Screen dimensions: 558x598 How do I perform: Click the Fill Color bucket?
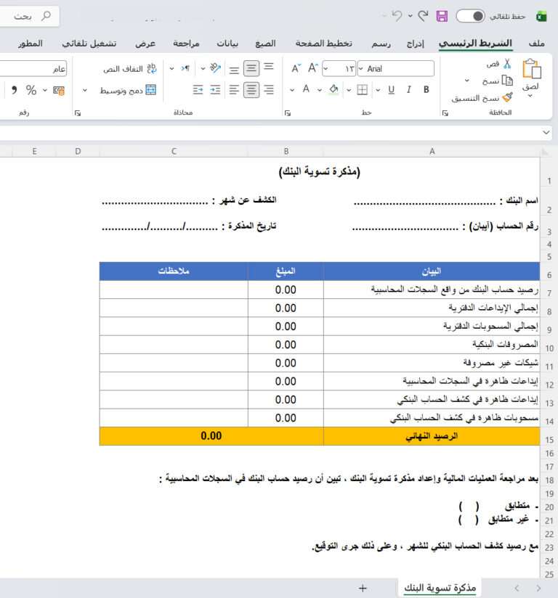(333, 89)
